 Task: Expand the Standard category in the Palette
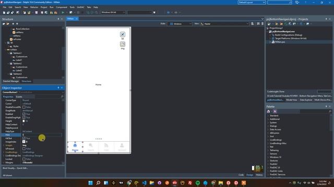(x=268, y=116)
